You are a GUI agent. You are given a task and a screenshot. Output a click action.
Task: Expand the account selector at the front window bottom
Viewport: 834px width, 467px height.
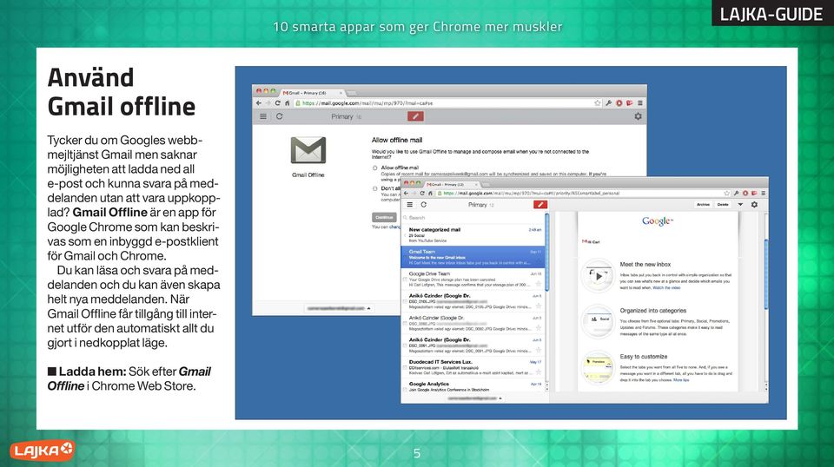click(474, 398)
